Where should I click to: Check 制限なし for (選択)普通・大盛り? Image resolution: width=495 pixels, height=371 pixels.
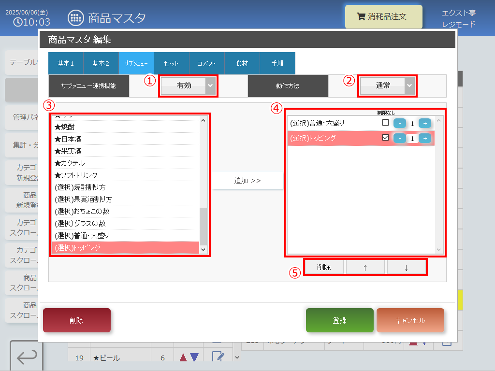385,122
